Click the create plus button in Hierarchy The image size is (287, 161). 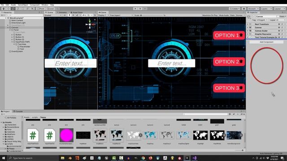coord(2,15)
